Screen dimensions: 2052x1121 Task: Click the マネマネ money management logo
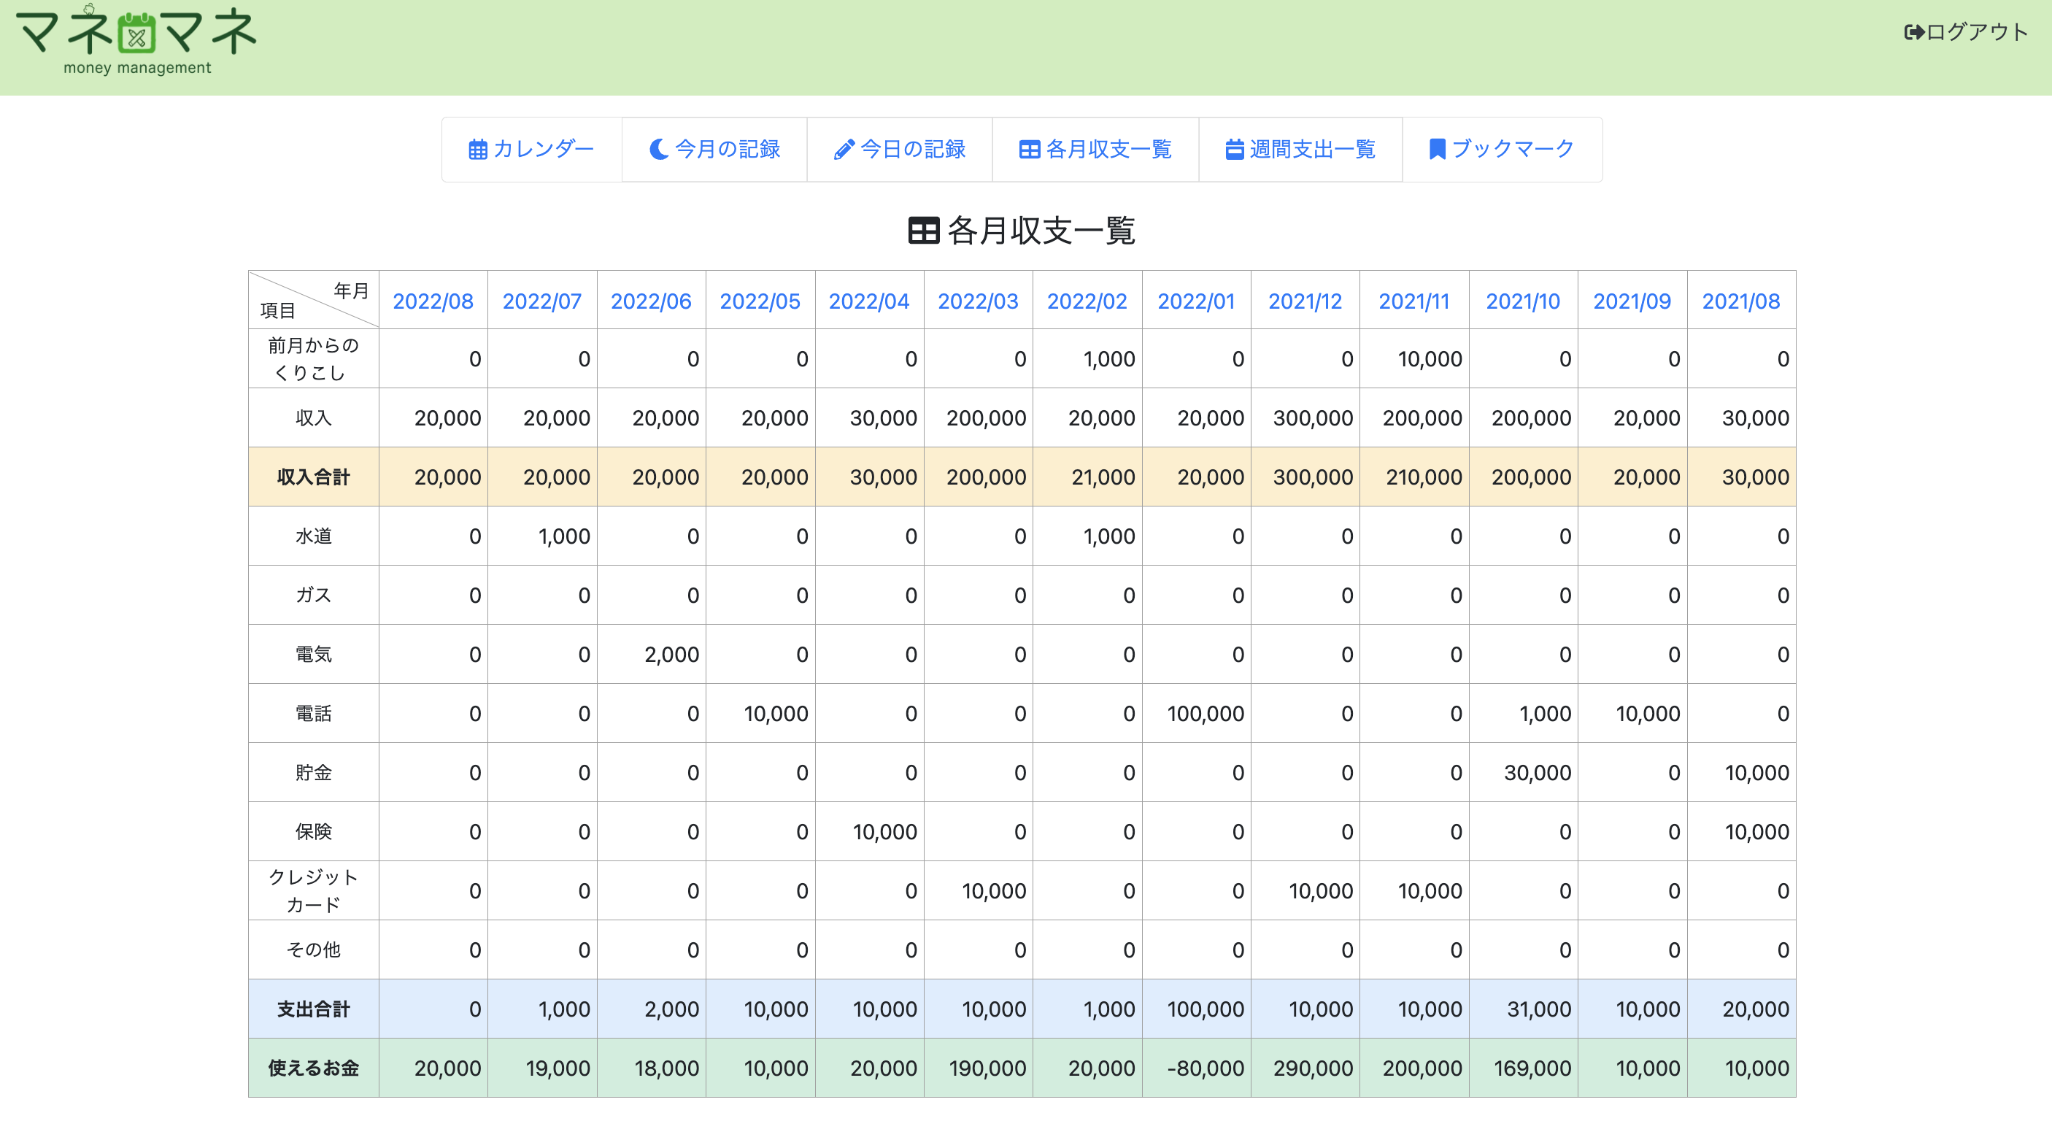[x=136, y=42]
